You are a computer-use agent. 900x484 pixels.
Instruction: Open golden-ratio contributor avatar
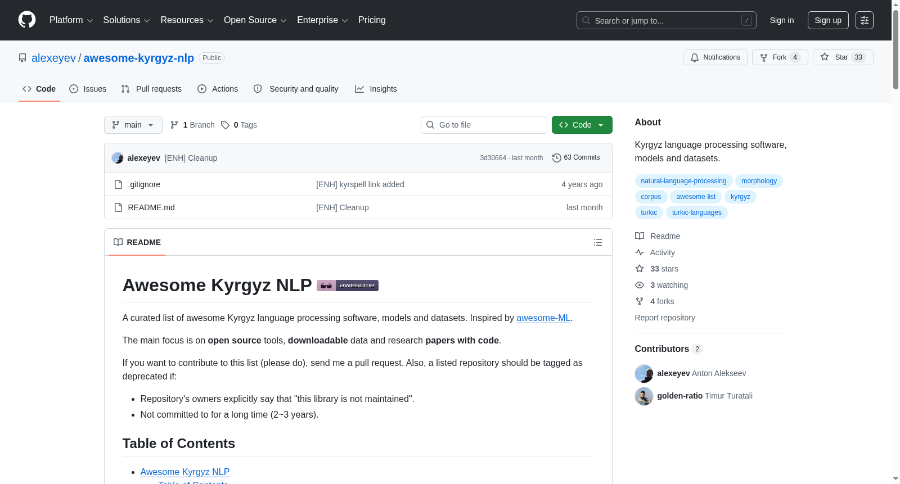tap(644, 396)
